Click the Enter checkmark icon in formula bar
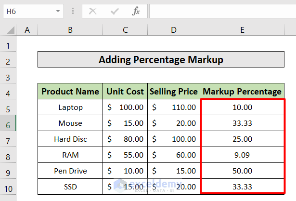This screenshot has height=201, width=296. tap(115, 11)
